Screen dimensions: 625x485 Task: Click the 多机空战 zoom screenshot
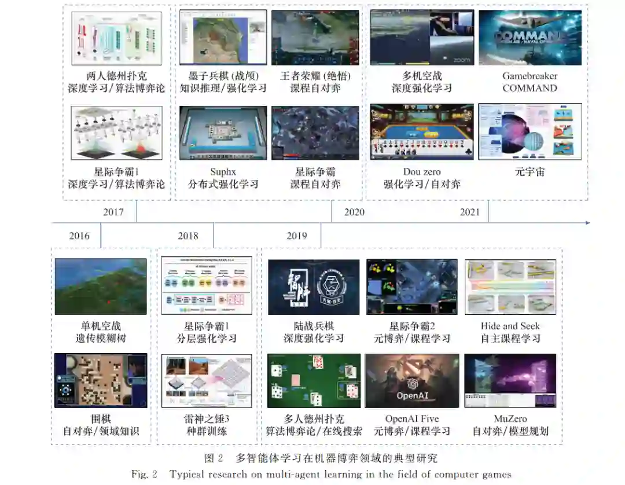(x=422, y=38)
